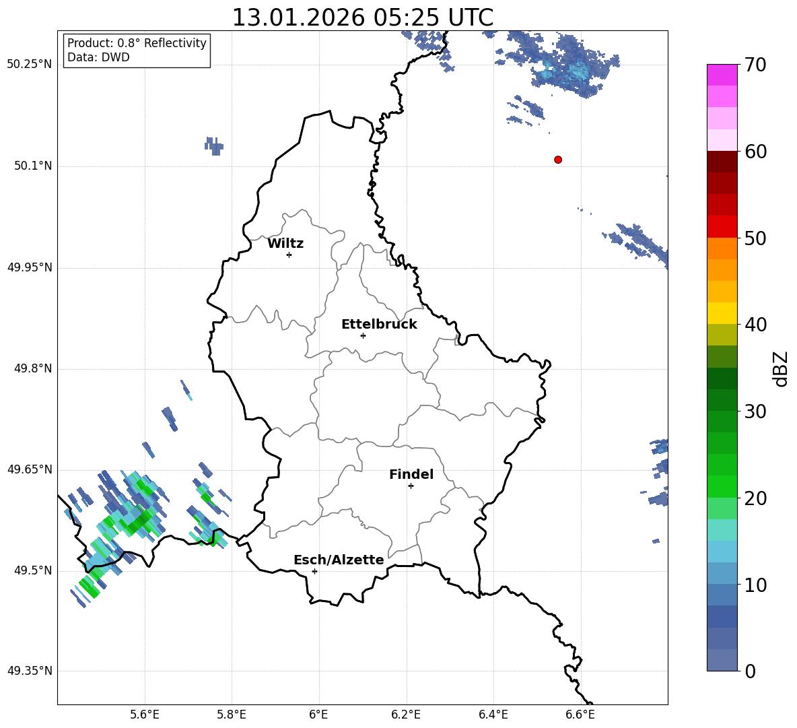Click the 10 tick on the colorbar
The image size is (797, 728).
pyautogui.click(x=755, y=585)
